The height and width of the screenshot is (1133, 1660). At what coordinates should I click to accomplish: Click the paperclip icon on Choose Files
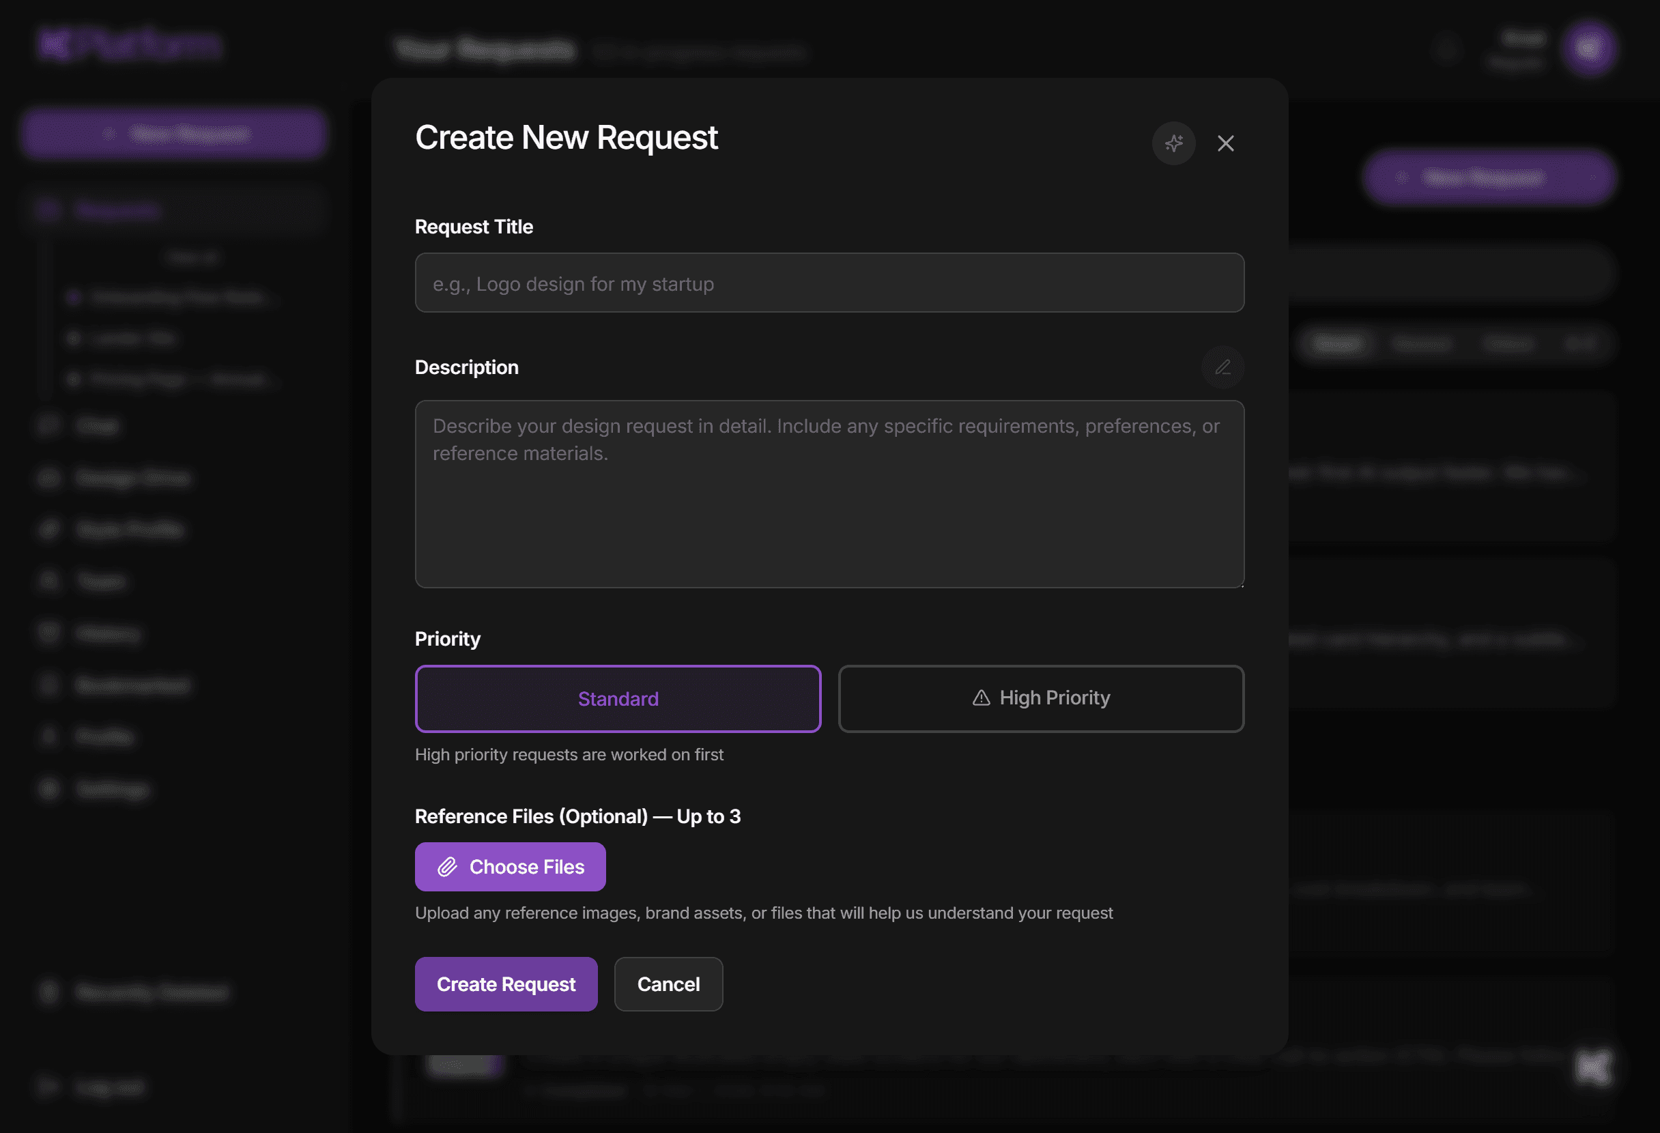pos(447,867)
